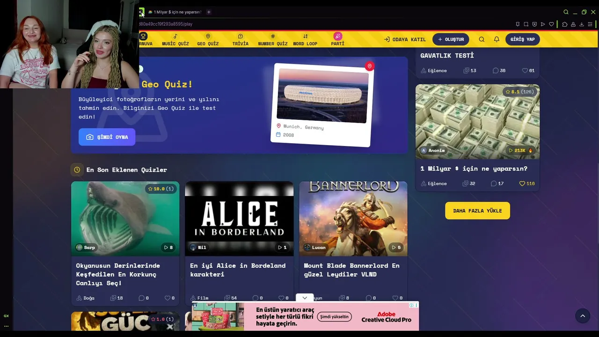
Task: Bookmark page with browser heart icon
Action: [x=551, y=24]
